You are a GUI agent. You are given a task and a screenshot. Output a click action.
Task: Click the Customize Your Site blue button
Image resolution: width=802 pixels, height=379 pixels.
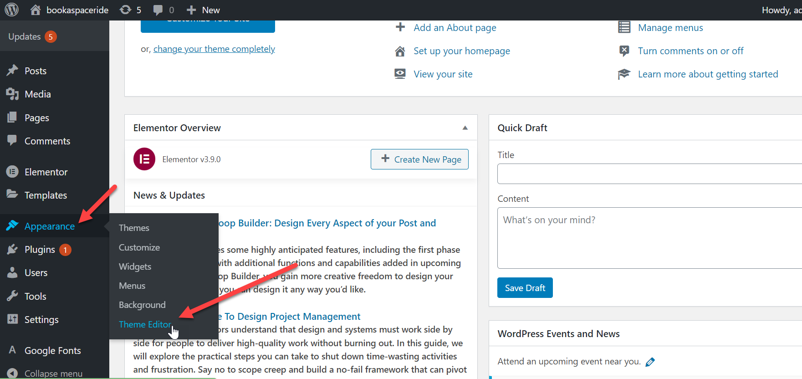point(208,26)
